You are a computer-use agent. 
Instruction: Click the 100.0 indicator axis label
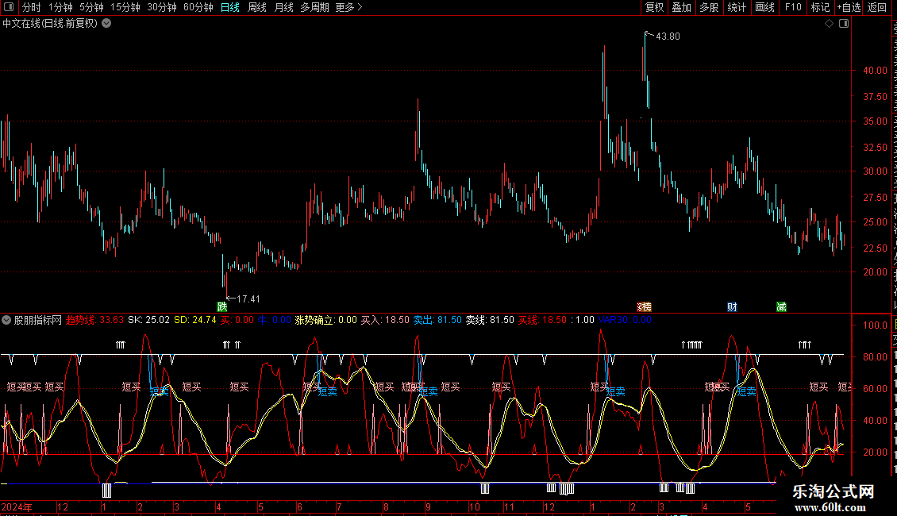click(x=876, y=325)
